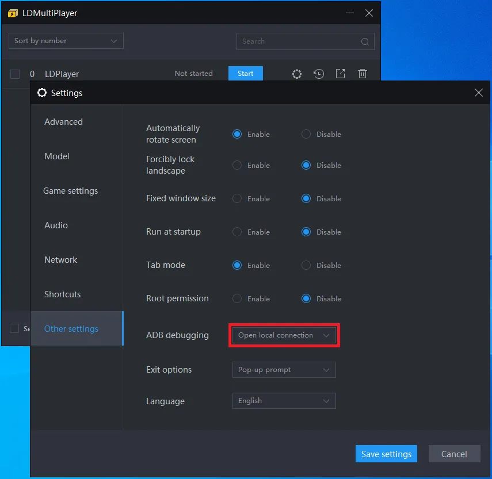Disable Tab mode

[306, 265]
